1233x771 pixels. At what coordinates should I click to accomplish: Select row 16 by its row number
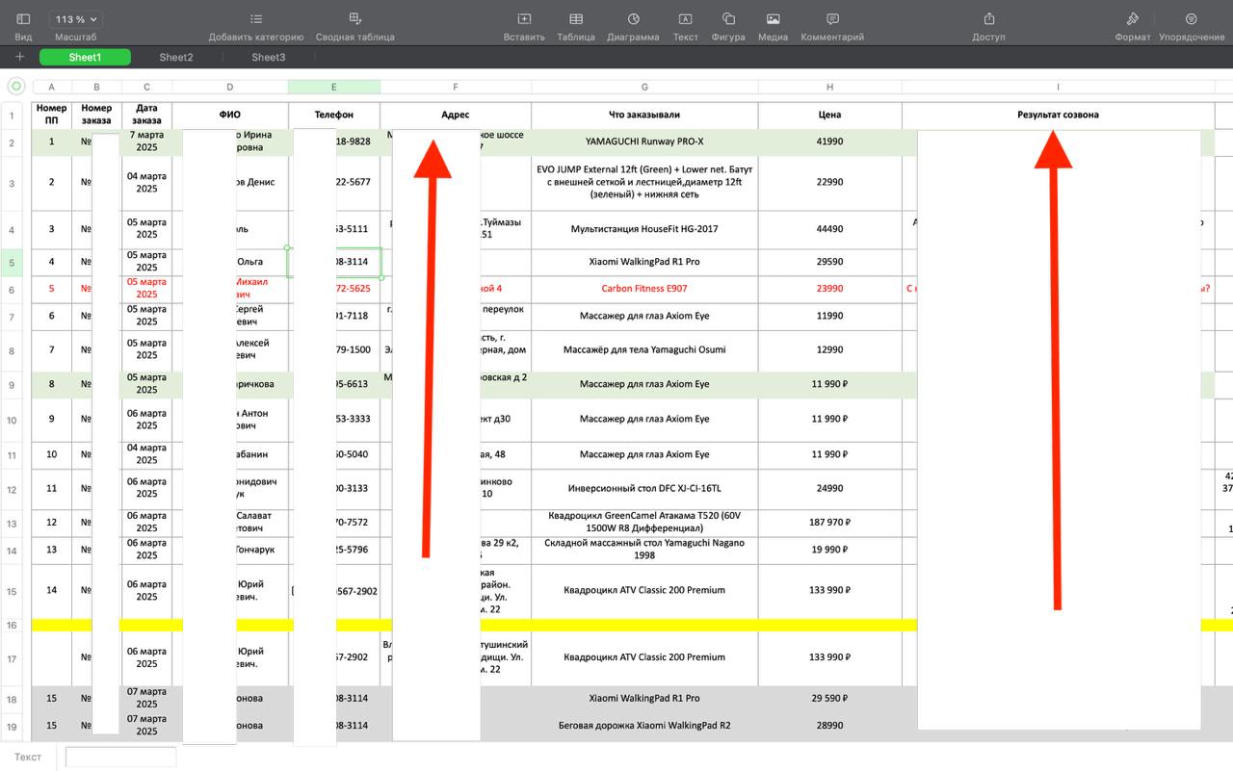point(12,625)
